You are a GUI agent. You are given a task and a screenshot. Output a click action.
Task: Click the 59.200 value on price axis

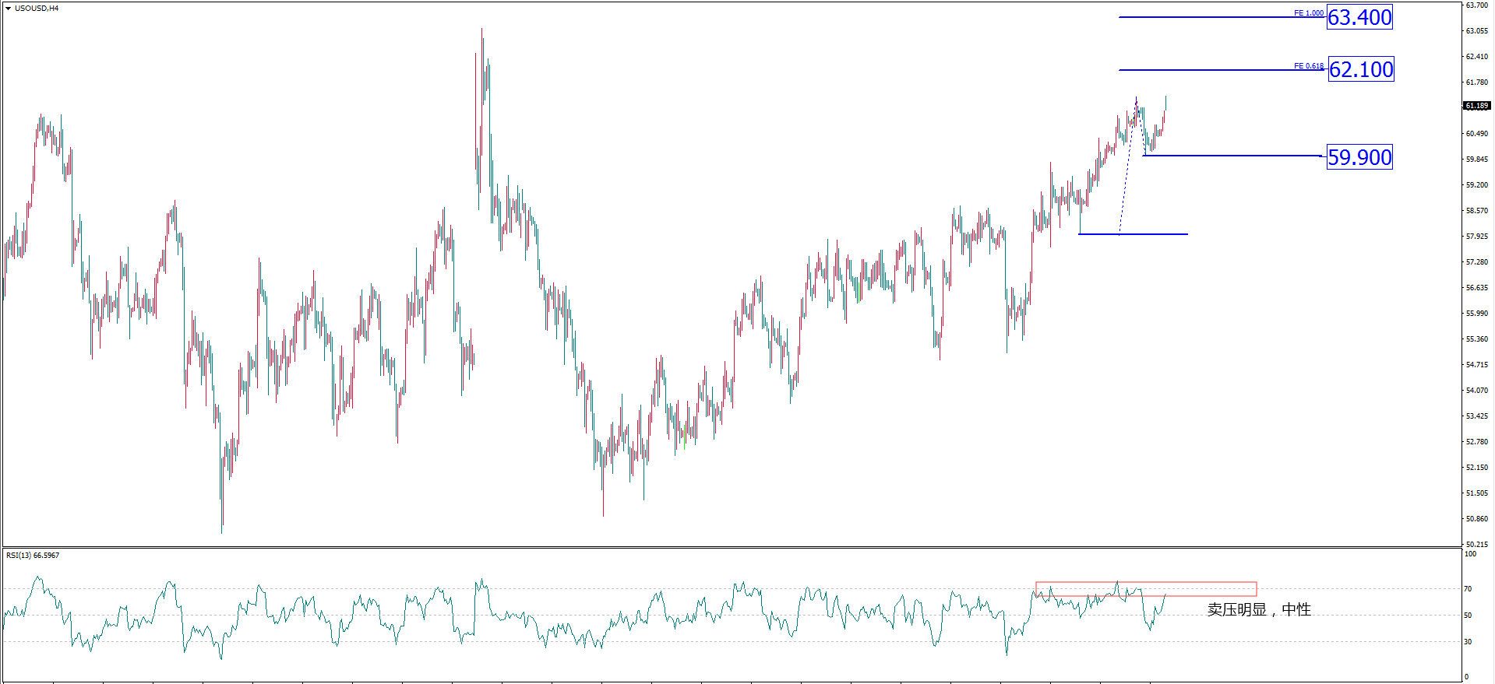1477,185
